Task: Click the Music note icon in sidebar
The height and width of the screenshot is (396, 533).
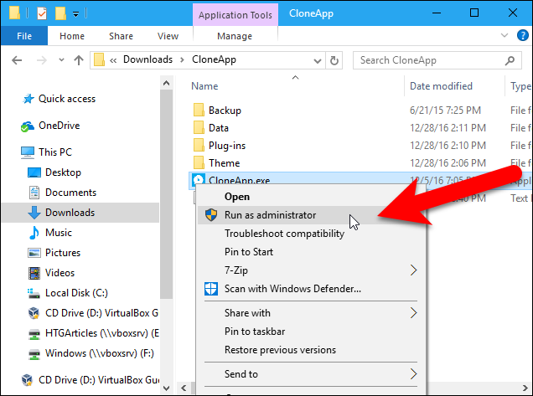Action: click(x=34, y=233)
